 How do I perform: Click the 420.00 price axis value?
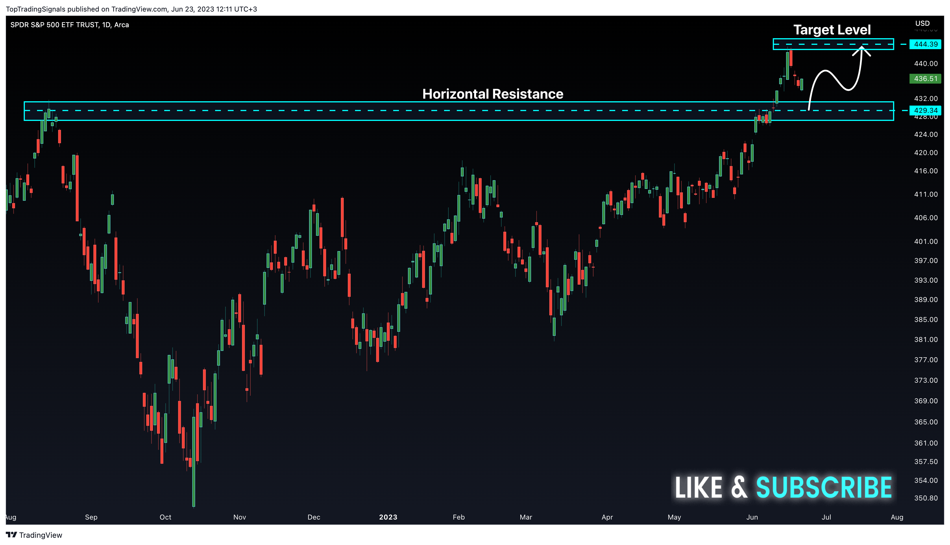[x=926, y=153]
